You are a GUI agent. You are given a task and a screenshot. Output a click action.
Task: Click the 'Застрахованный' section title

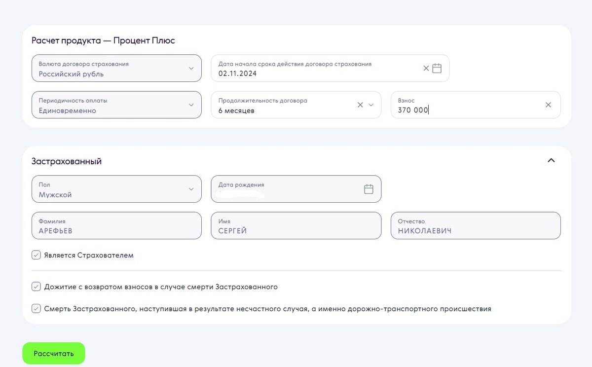66,161
